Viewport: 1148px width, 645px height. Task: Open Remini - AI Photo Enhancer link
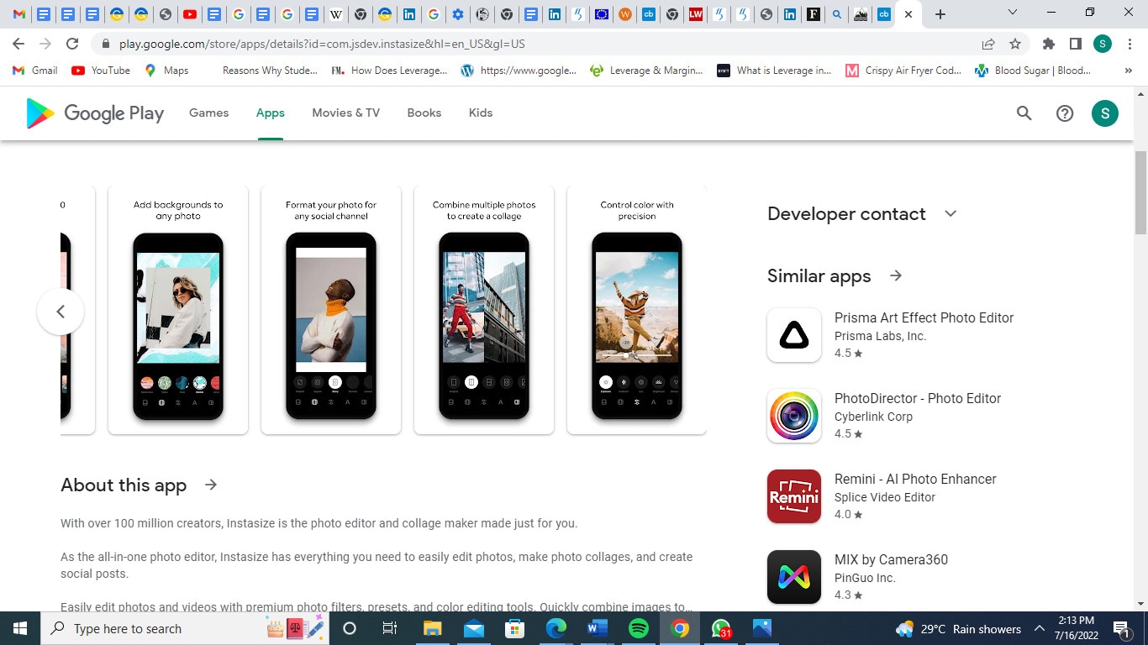(x=915, y=479)
